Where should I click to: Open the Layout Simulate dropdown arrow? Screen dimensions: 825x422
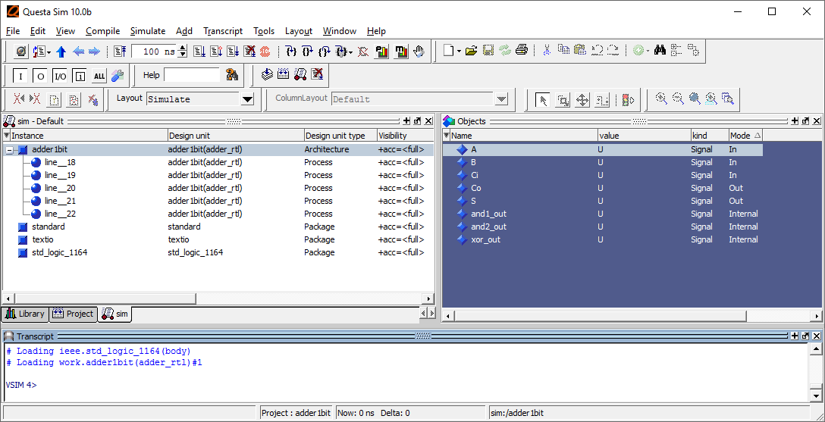tap(246, 98)
